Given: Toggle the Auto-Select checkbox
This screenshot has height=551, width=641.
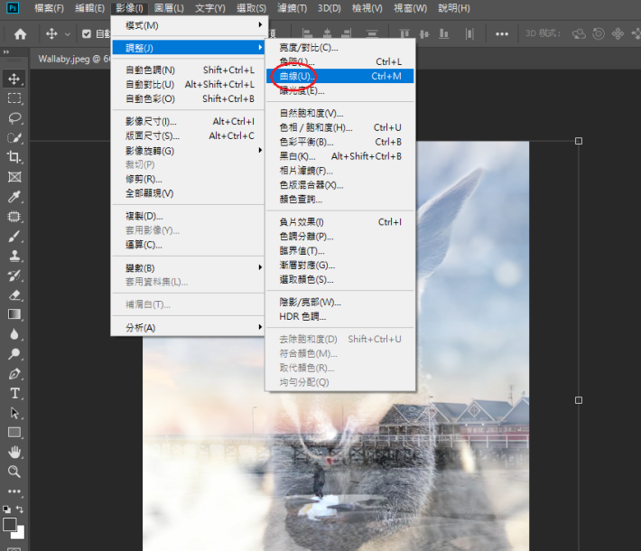Looking at the screenshot, I should tap(87, 33).
